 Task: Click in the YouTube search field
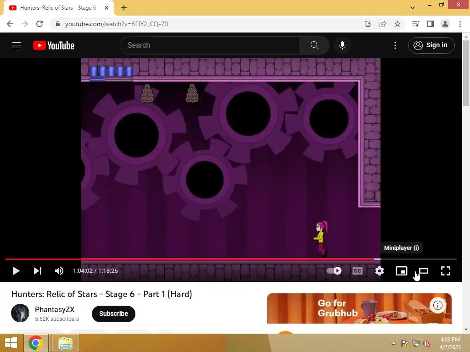(x=210, y=45)
